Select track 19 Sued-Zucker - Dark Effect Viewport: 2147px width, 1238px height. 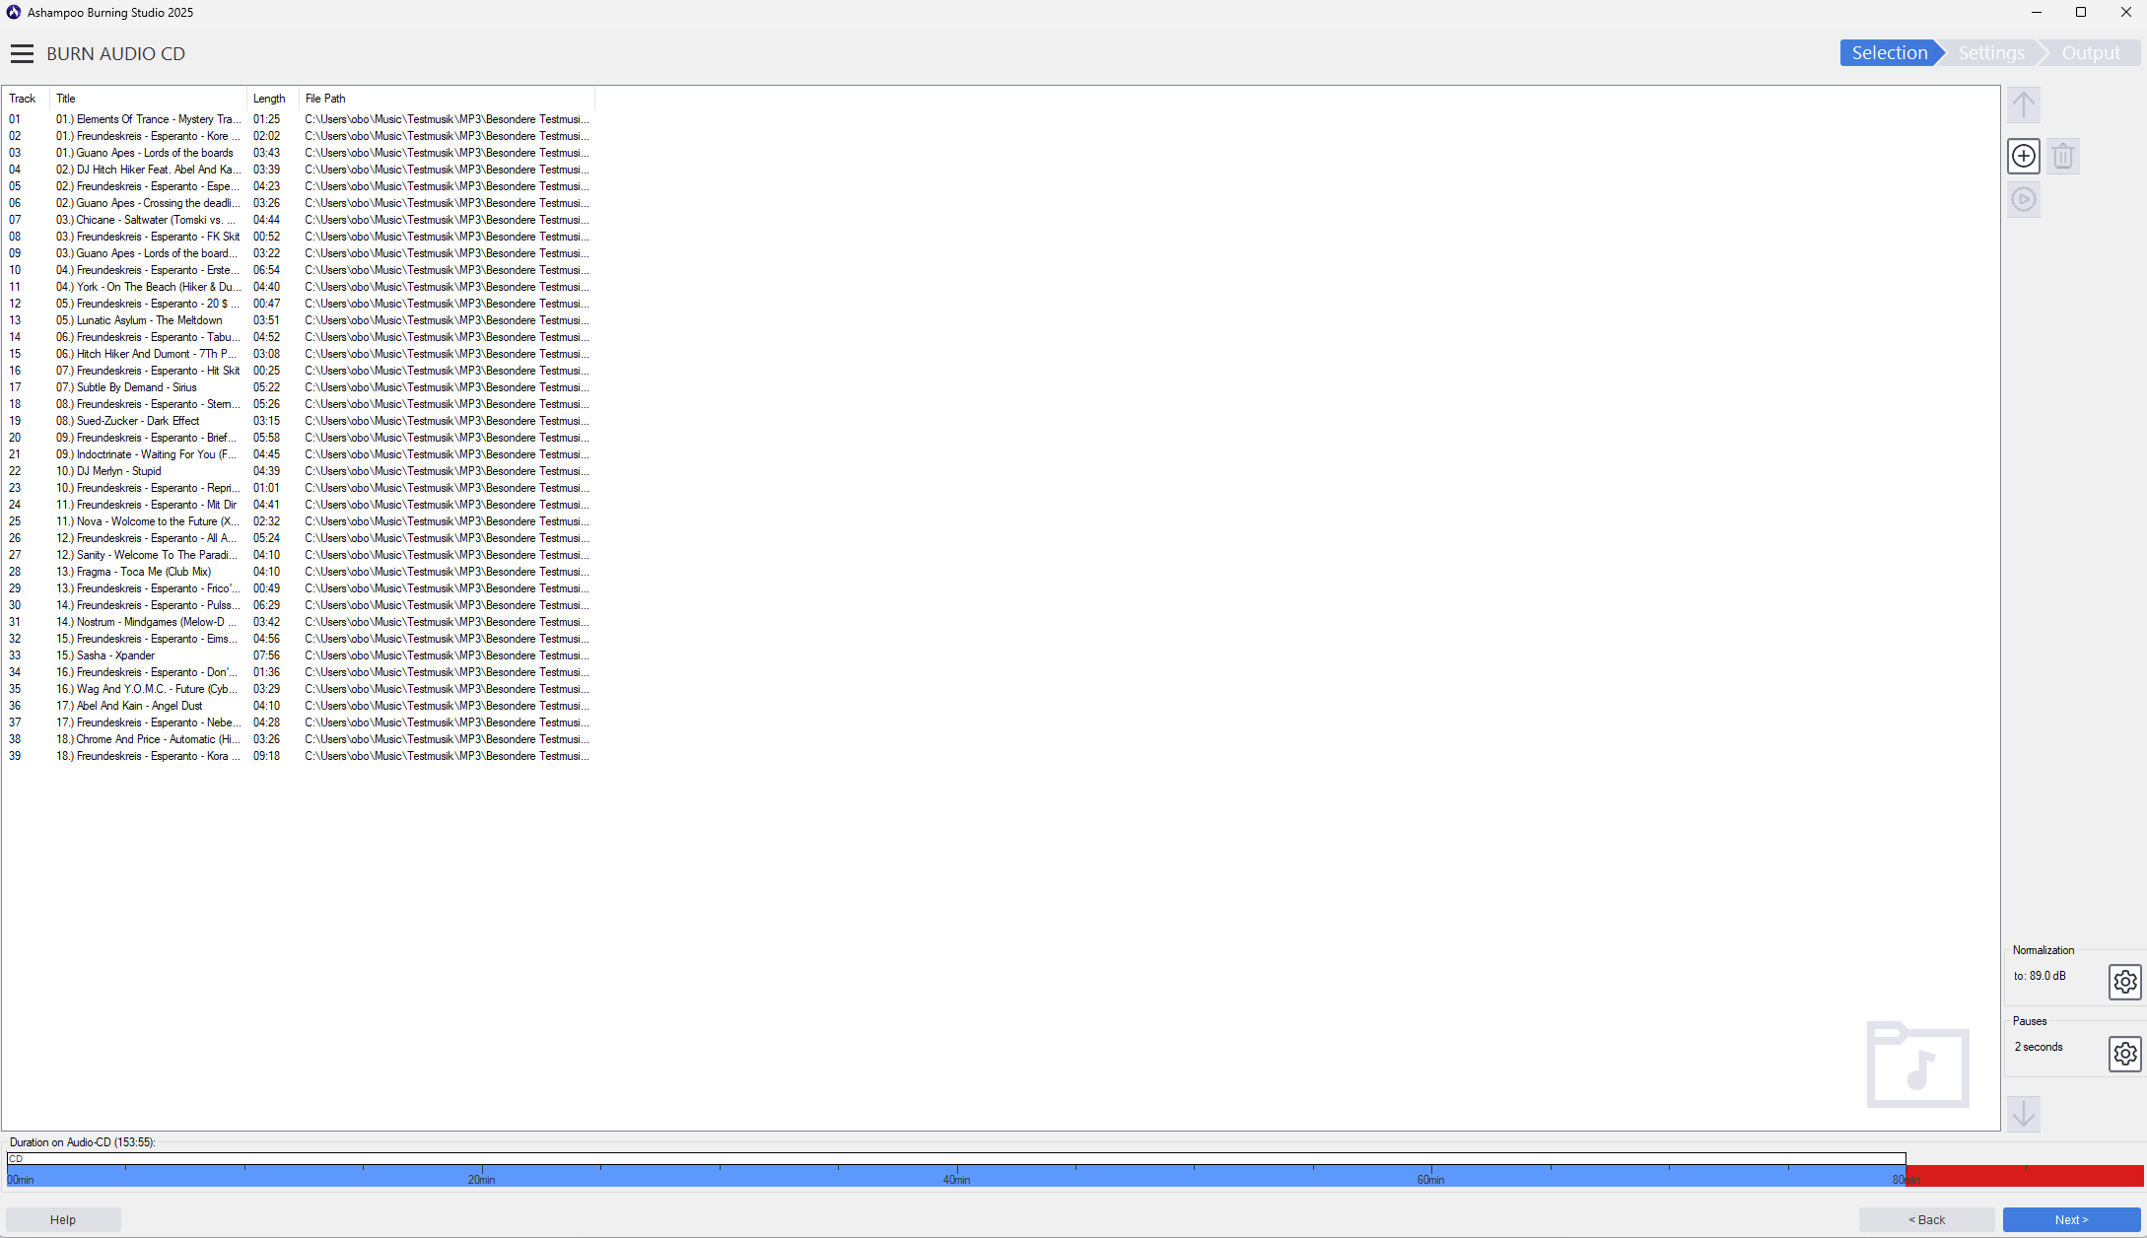(298, 421)
